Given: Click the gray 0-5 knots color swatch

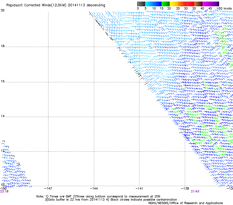Looking at the screenshot, I should pyautogui.click(x=141, y=4).
